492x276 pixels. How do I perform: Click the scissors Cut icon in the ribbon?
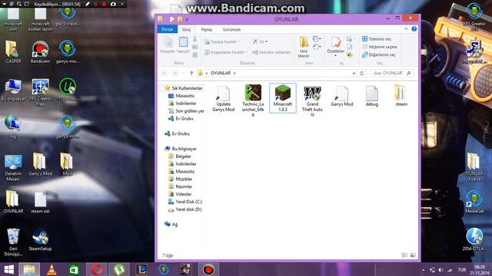pos(194,39)
